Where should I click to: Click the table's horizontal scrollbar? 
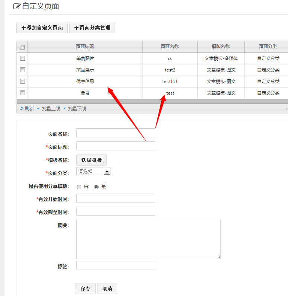click(x=152, y=101)
